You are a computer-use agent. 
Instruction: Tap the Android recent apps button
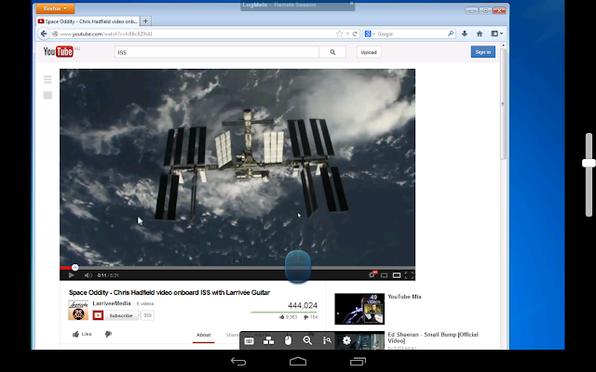[358, 362]
